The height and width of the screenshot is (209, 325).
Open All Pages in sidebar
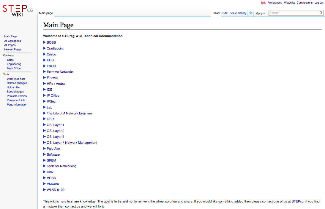(10, 45)
